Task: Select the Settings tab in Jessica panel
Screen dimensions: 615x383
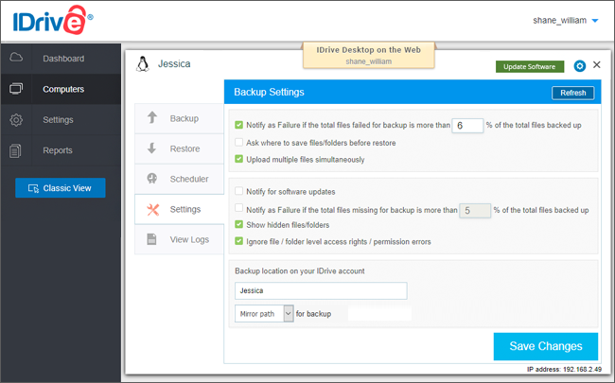Action: point(179,209)
